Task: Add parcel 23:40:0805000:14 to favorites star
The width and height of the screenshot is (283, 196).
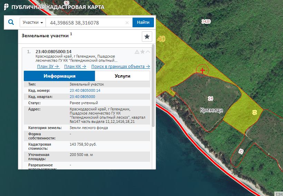Action: pos(142,52)
